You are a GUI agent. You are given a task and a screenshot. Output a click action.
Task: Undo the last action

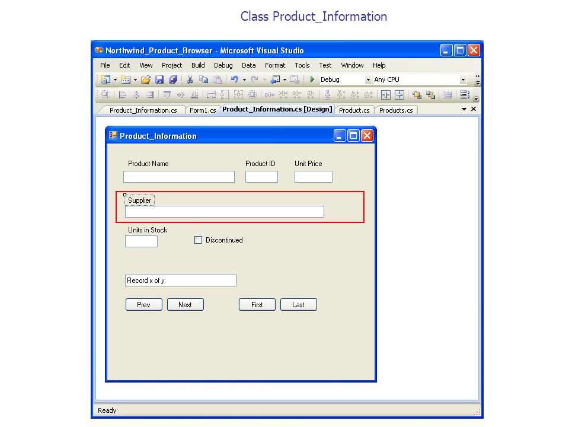tap(235, 79)
